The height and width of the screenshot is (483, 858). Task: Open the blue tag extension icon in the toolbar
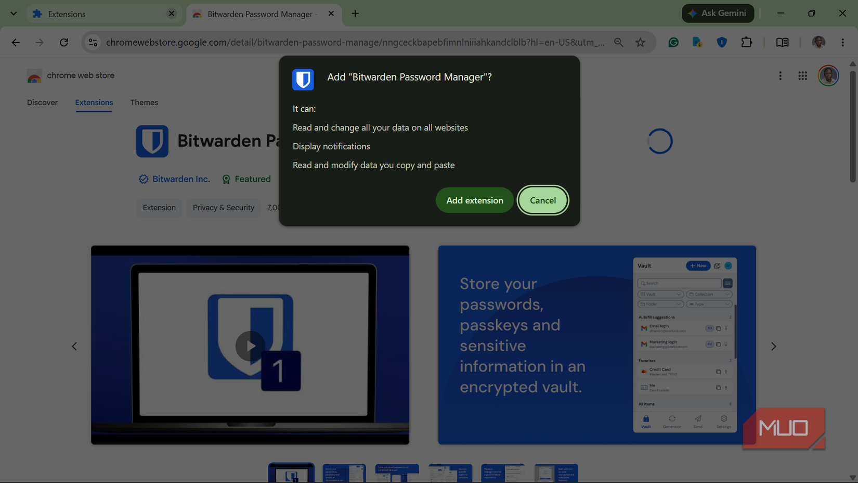tap(697, 42)
